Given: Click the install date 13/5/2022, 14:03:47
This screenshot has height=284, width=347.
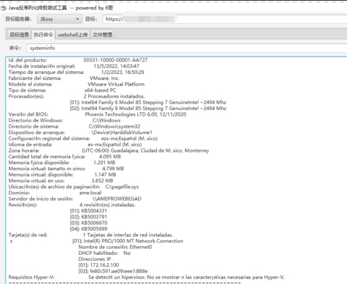Looking at the screenshot, I should [x=116, y=66].
